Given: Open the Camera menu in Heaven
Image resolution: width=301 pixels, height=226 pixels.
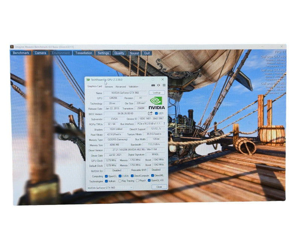Looking at the screenshot, I should (x=40, y=53).
